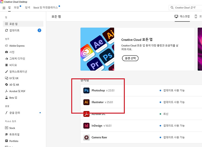Viewport: 202px width, 147px height.
Task: Click the Beta 앱 flask icon
Action: click(6, 97)
